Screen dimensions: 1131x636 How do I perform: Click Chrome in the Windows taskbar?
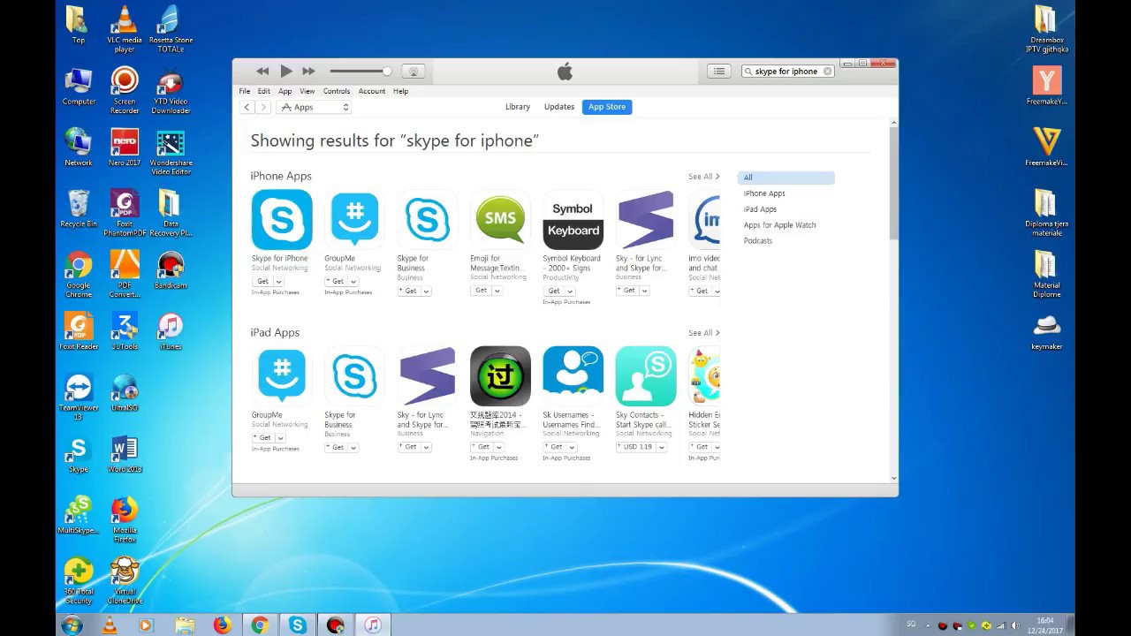coord(260,625)
